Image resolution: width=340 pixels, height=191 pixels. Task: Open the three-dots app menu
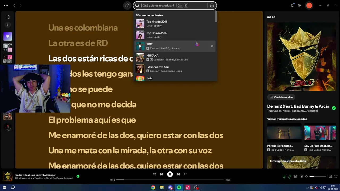[6, 6]
